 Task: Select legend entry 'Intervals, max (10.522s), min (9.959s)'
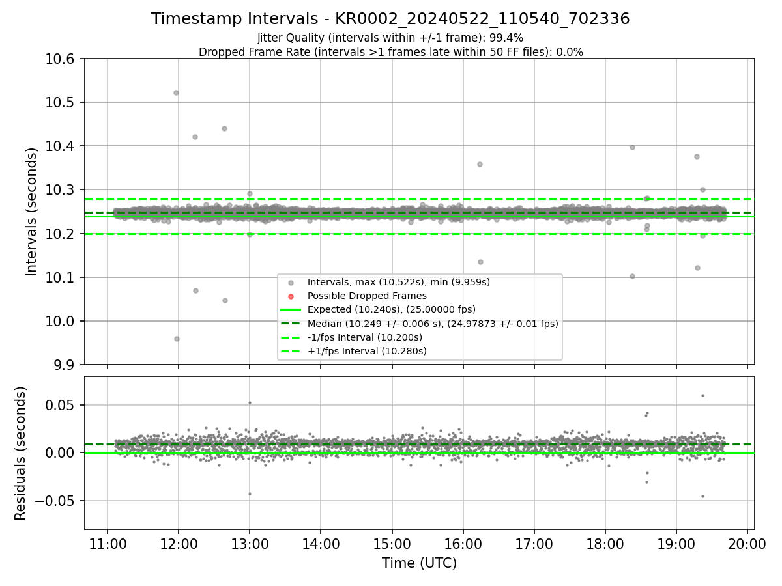coord(399,282)
